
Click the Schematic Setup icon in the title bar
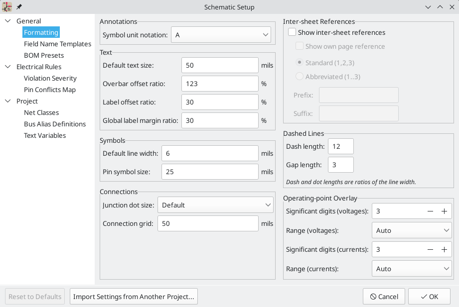click(x=6, y=6)
